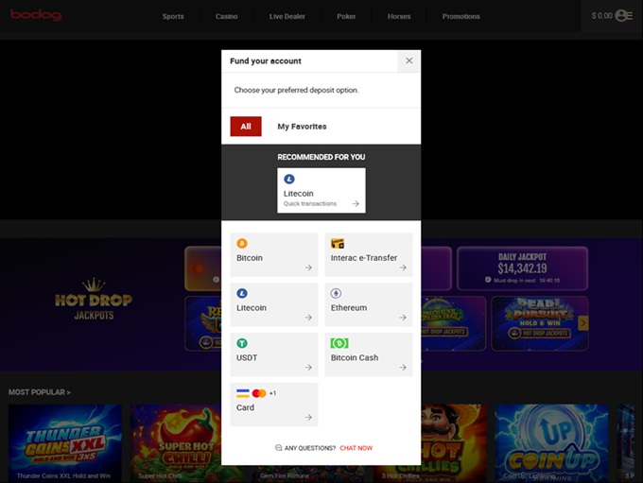Viewport: 643px width, 483px height.
Task: Expand the Bitcoin option arrow
Action: click(x=308, y=267)
